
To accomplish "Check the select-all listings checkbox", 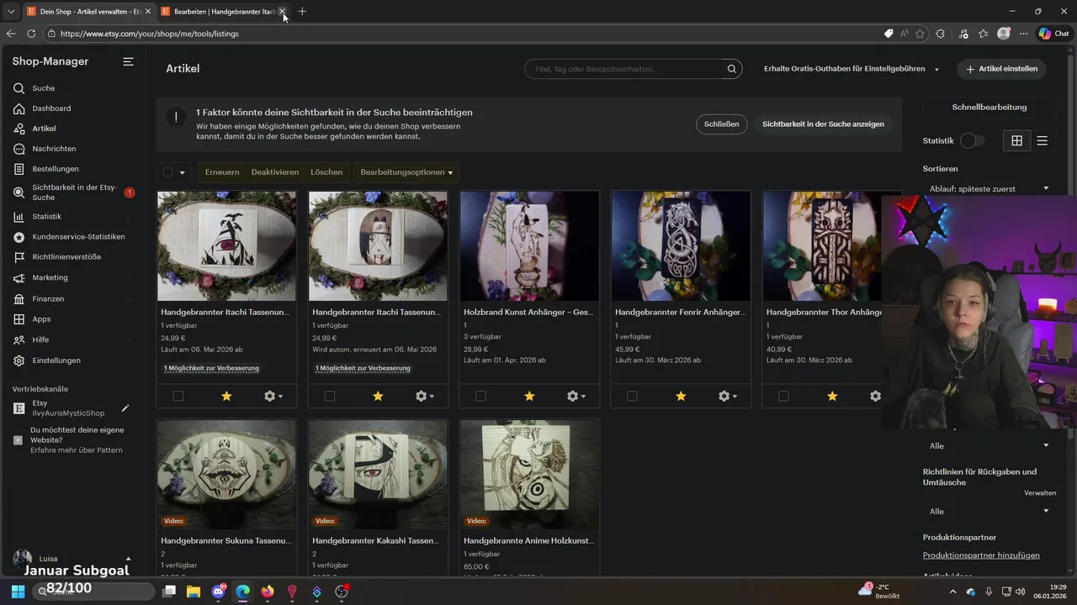I will click(167, 172).
